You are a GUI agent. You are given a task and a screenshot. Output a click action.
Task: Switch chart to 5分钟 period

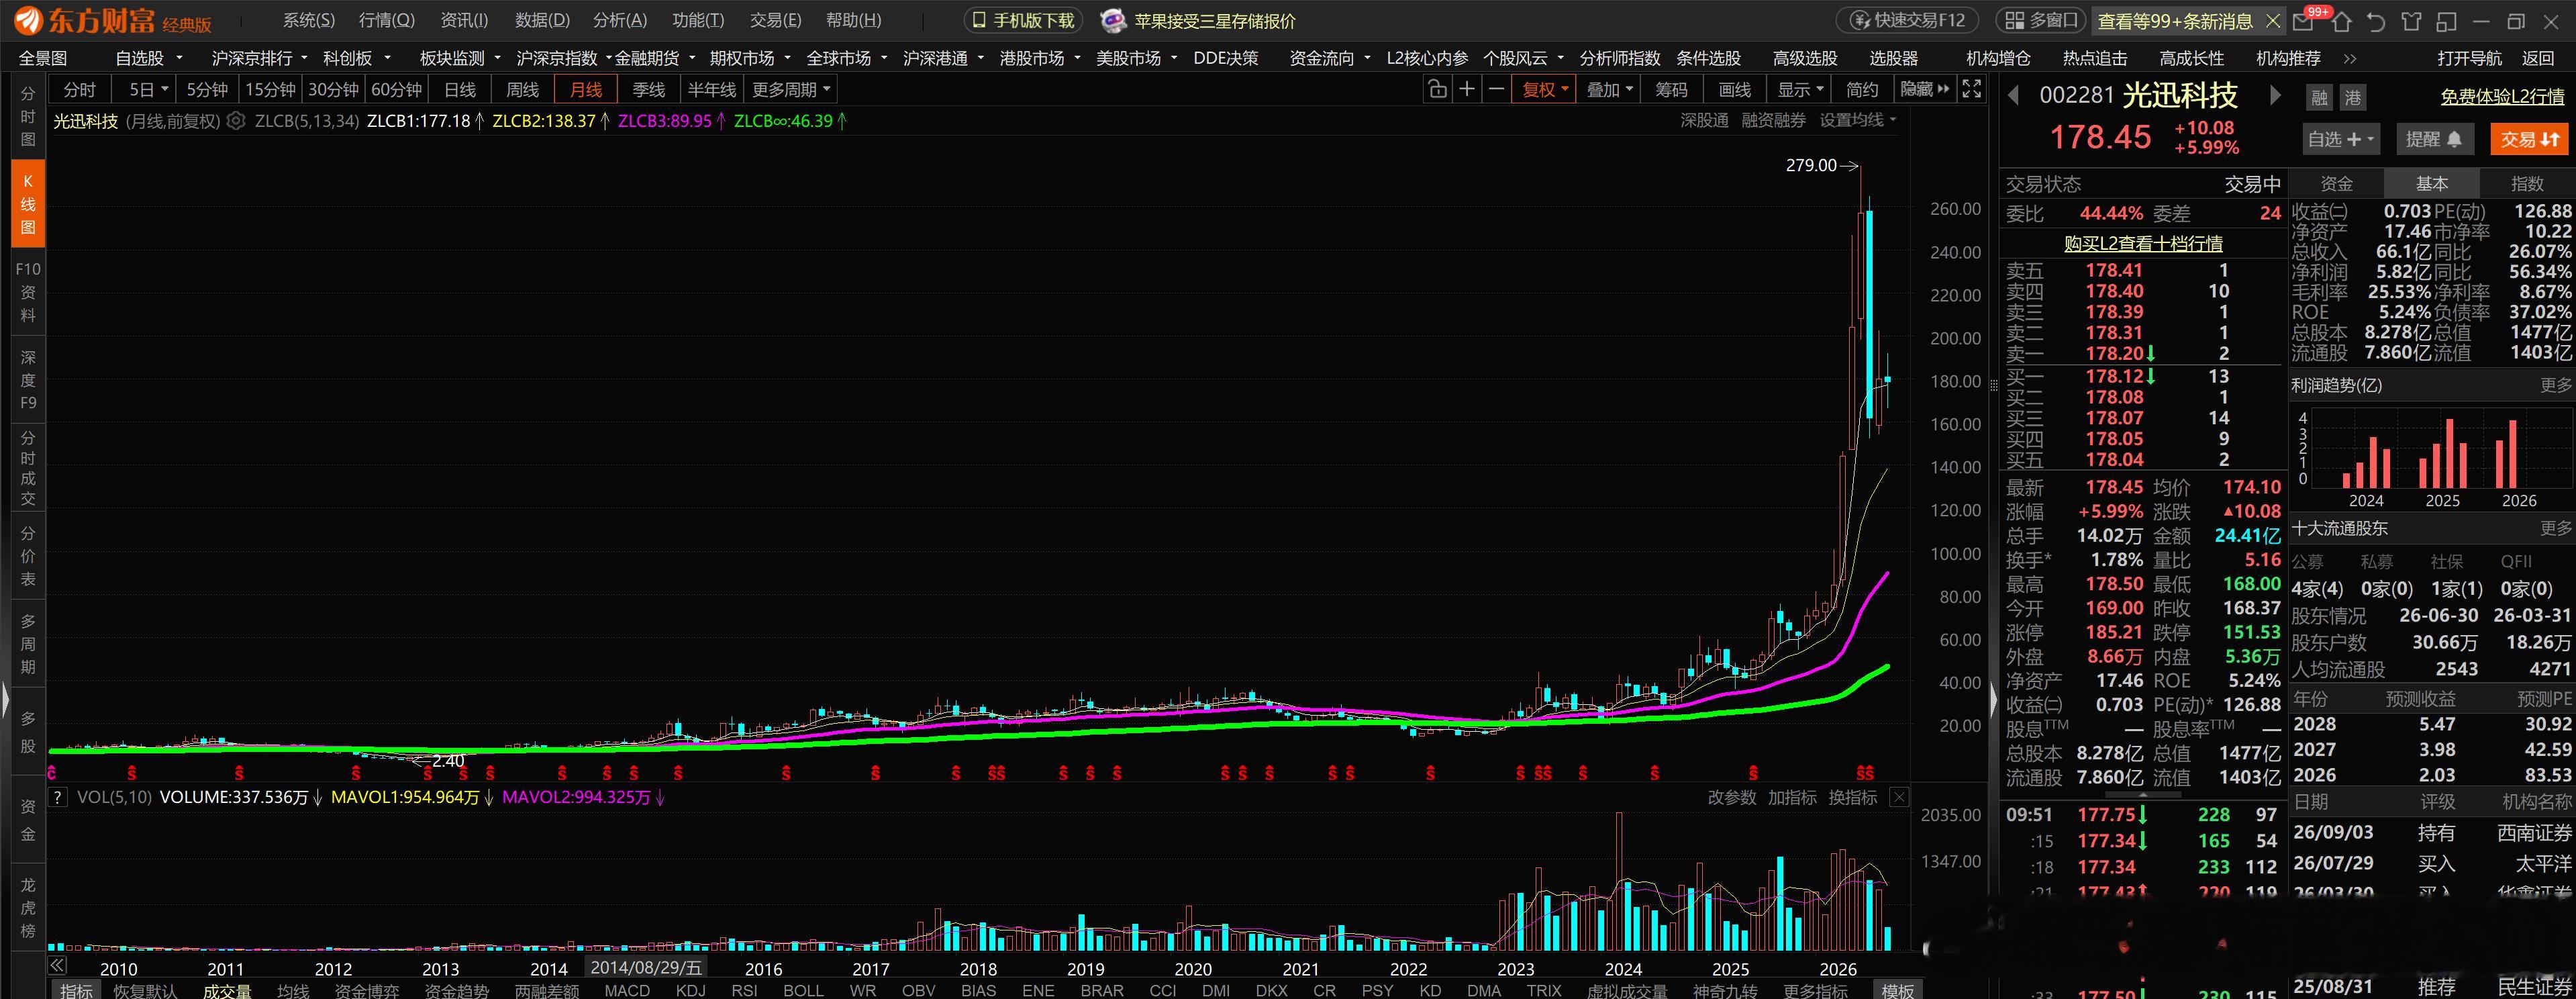point(207,90)
